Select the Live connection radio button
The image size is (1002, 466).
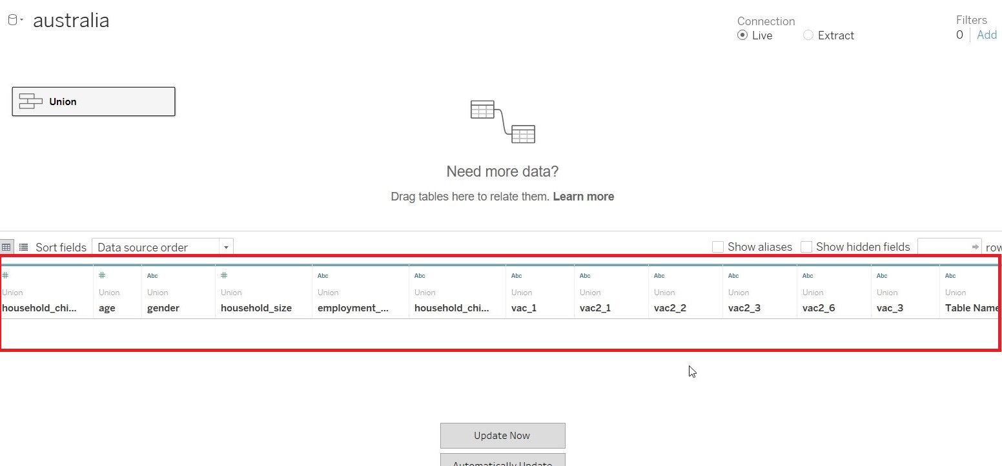742,35
